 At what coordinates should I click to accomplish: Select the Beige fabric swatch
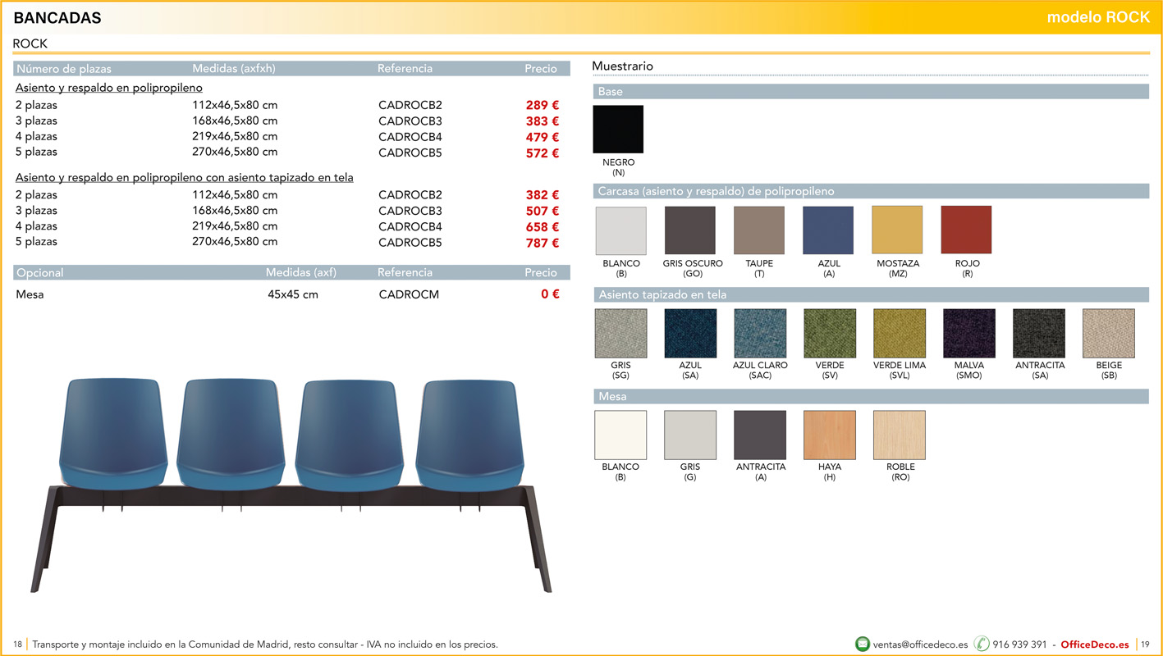(x=1109, y=333)
